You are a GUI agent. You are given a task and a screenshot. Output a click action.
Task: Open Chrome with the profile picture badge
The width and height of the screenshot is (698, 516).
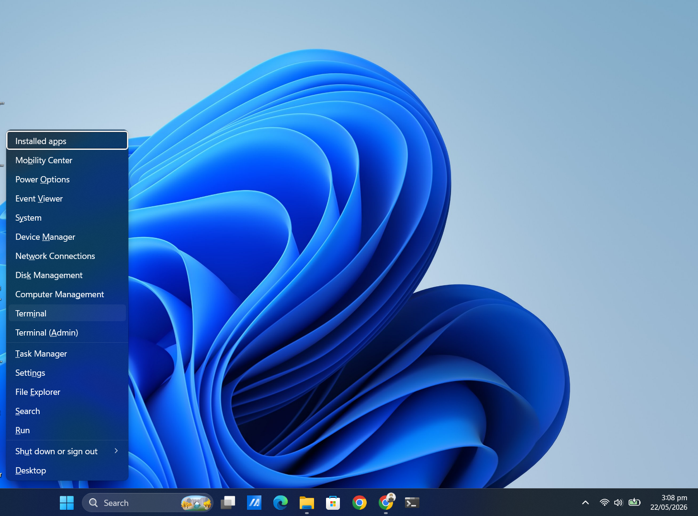[386, 502]
